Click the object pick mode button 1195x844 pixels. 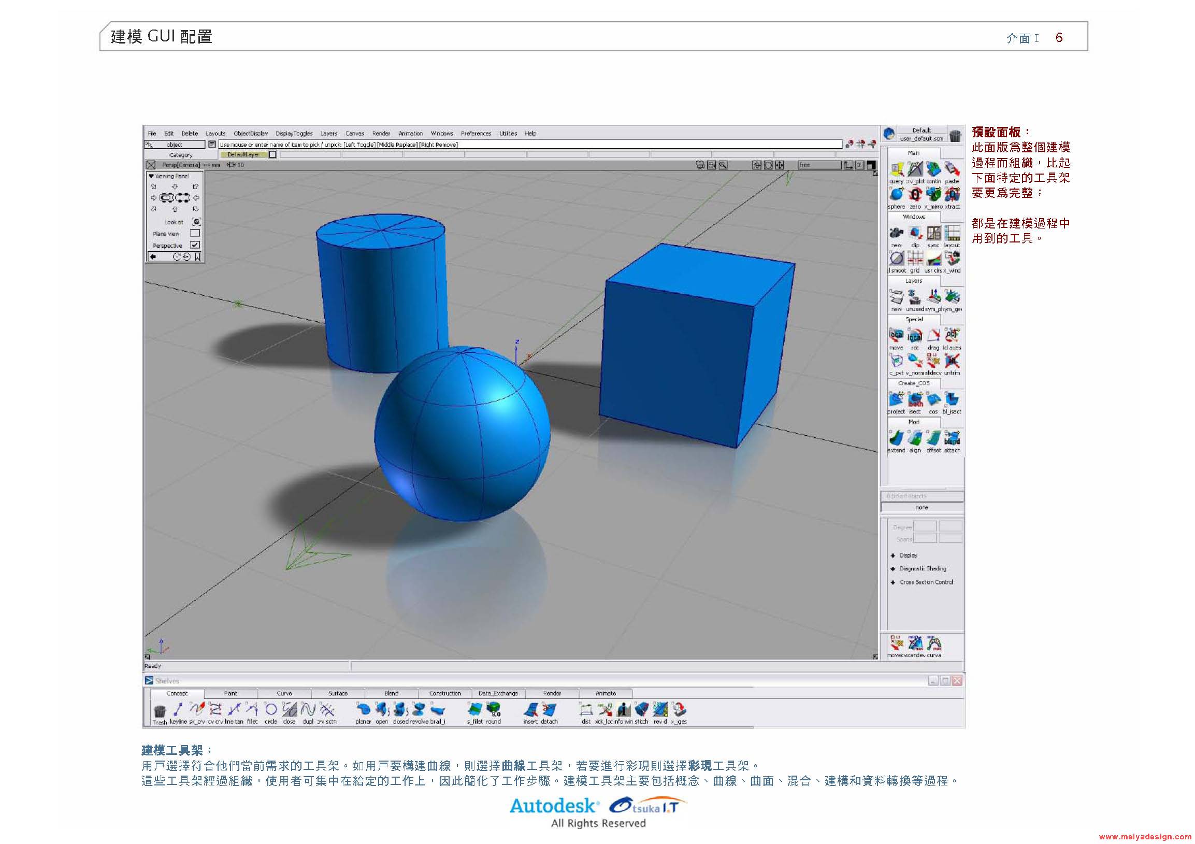[175, 145]
